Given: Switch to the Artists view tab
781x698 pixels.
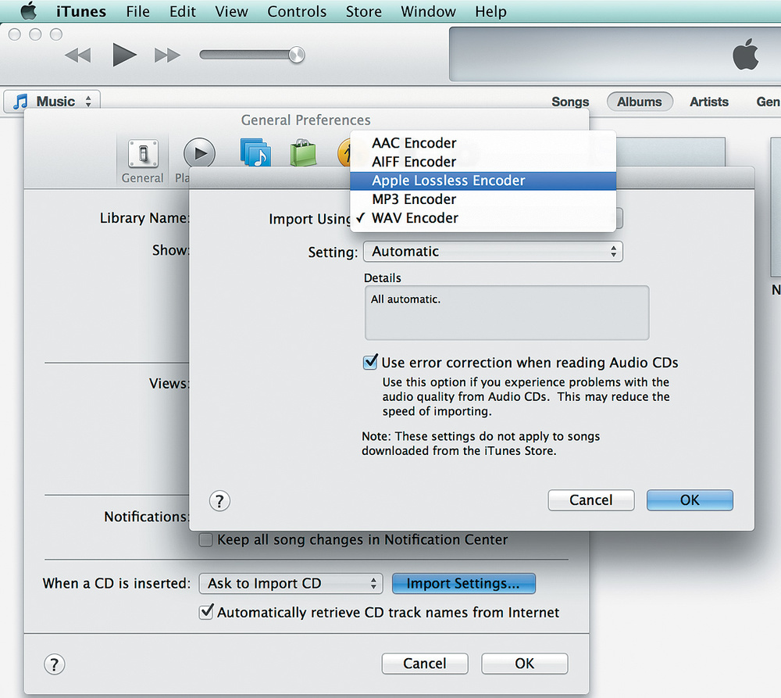Looking at the screenshot, I should (709, 102).
